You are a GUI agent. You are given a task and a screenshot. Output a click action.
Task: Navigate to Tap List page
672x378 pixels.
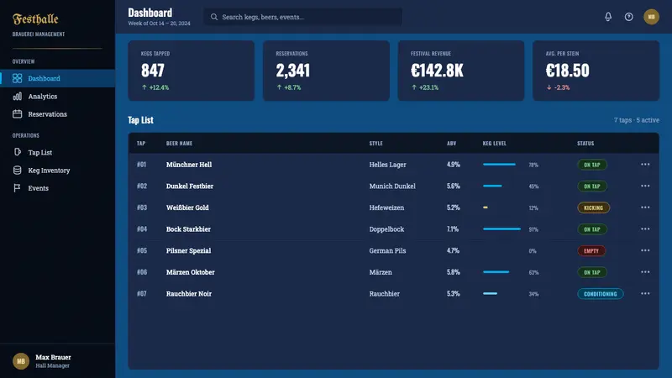(57, 152)
